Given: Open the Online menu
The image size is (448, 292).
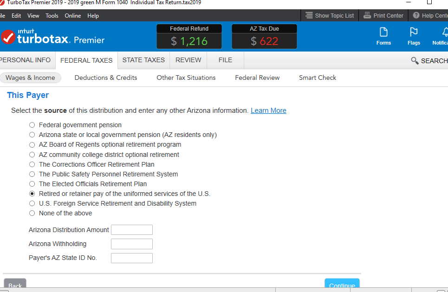Looking at the screenshot, I should coord(72,16).
